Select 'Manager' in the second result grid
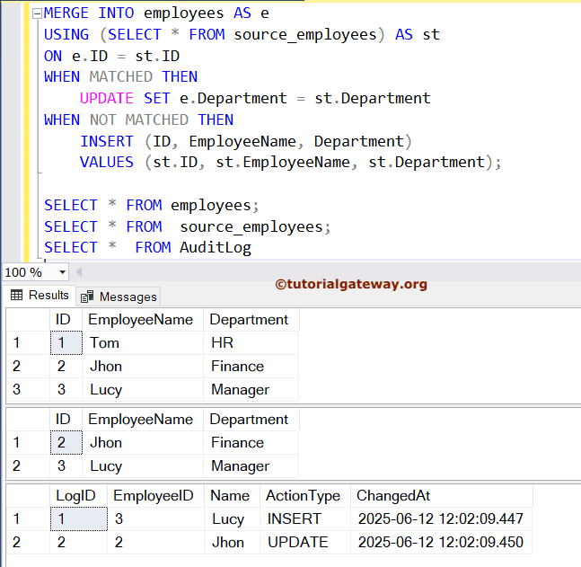This screenshot has width=581, height=567. (x=251, y=466)
